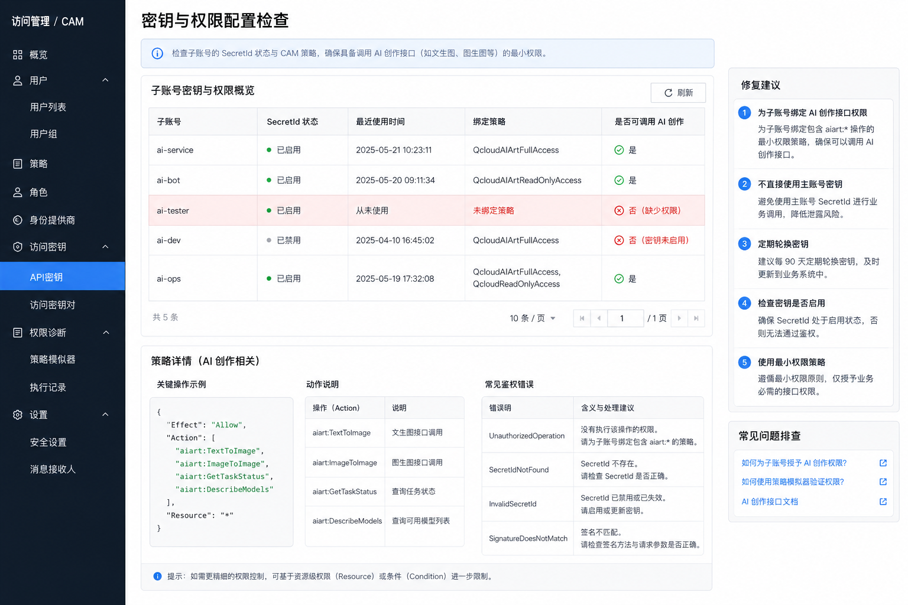The image size is (908, 605).
Task: Collapse the 设置 menu chevron
Action: 105,415
